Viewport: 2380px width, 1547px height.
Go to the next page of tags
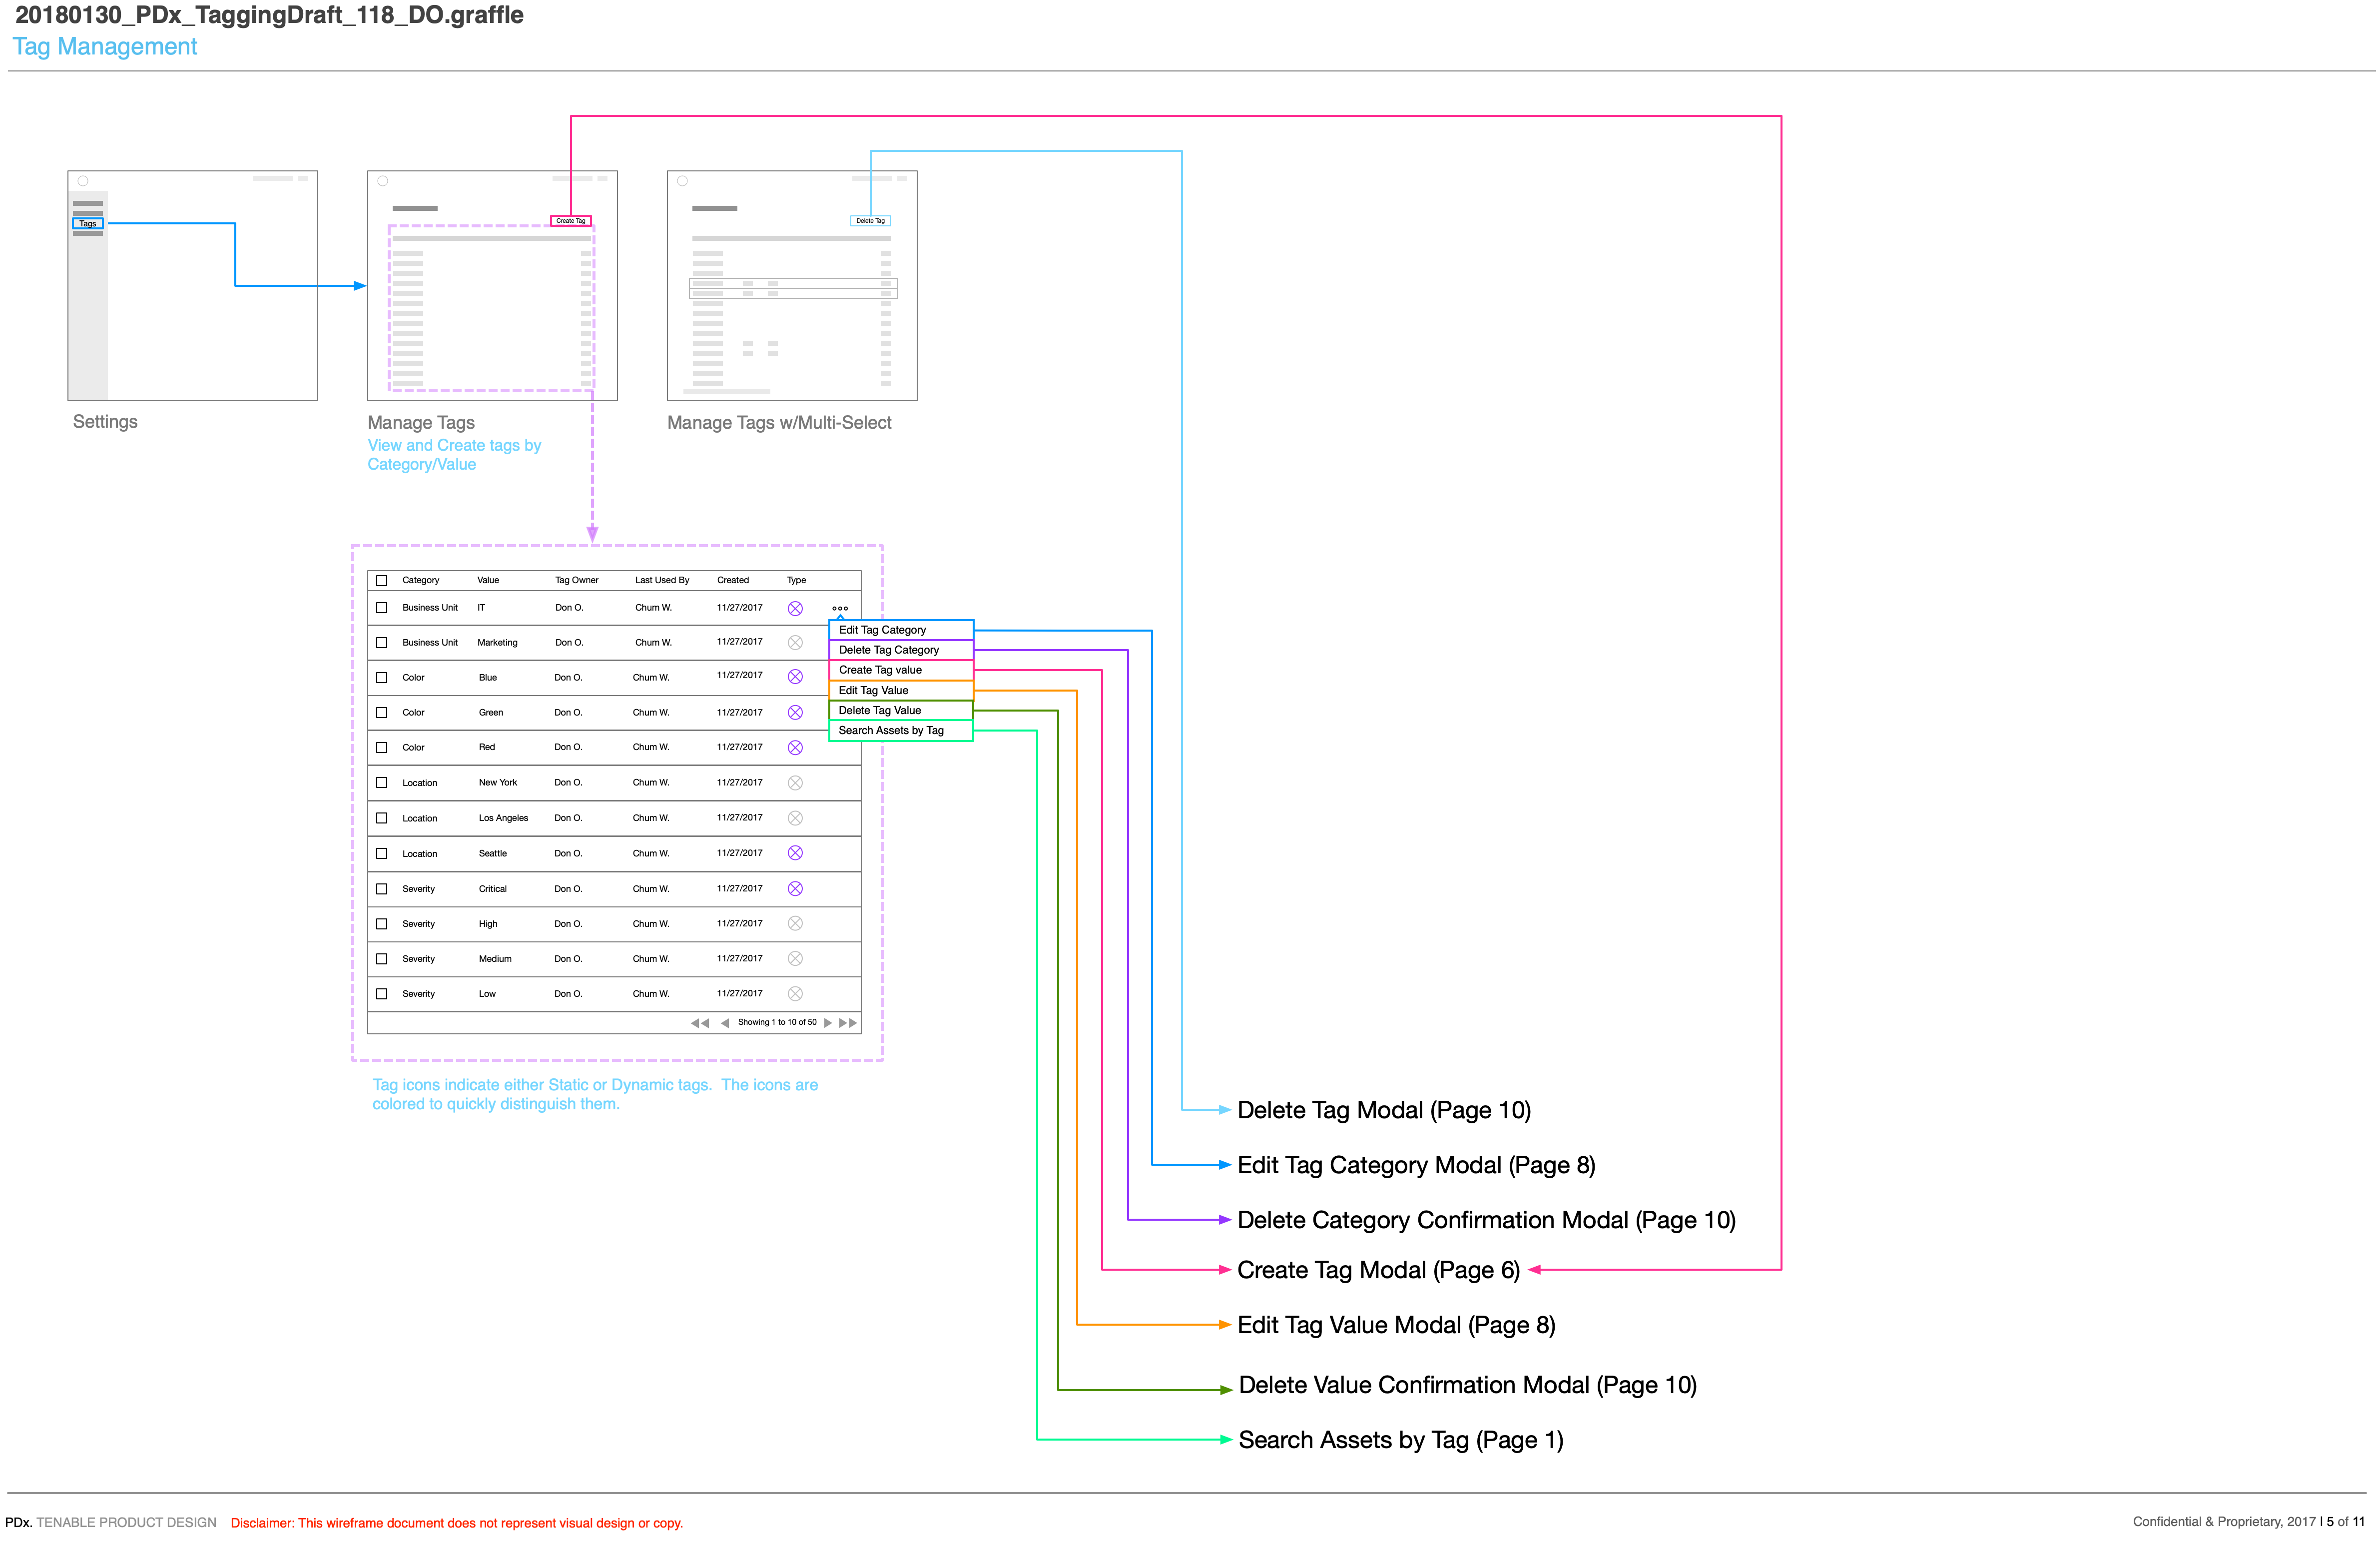tap(828, 1023)
